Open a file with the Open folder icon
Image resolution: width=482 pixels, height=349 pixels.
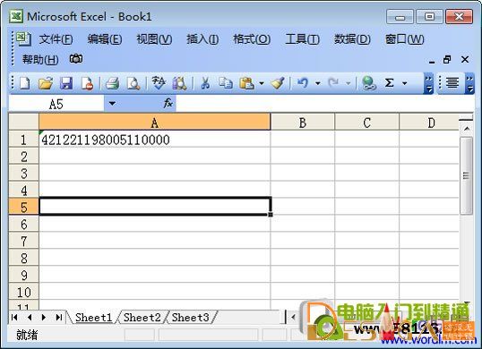(46, 83)
